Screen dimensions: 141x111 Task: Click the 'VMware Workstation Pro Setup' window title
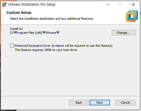[31, 5]
